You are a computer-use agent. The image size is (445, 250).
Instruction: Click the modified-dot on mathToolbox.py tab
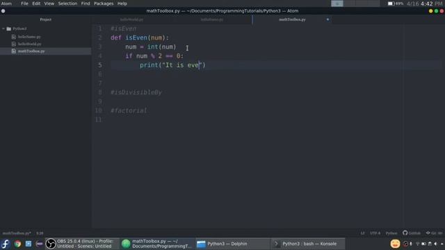(327, 19)
